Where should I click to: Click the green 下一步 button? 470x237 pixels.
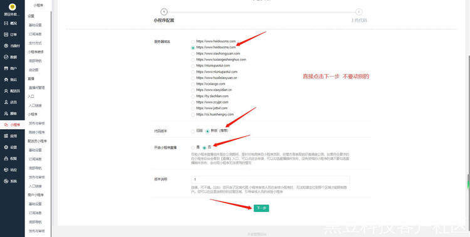pyautogui.click(x=261, y=208)
